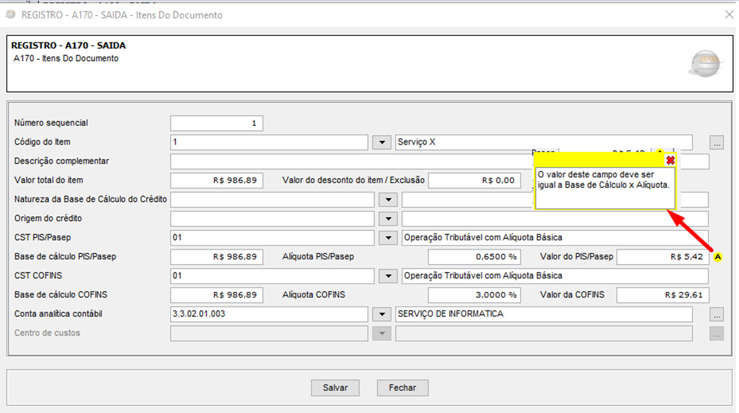Open the CST COFINS dropdown list
This screenshot has height=413, width=739.
pyautogui.click(x=388, y=276)
